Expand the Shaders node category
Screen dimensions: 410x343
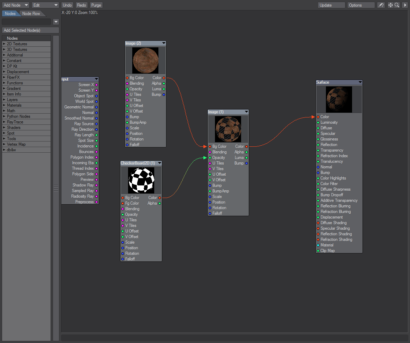coord(4,128)
